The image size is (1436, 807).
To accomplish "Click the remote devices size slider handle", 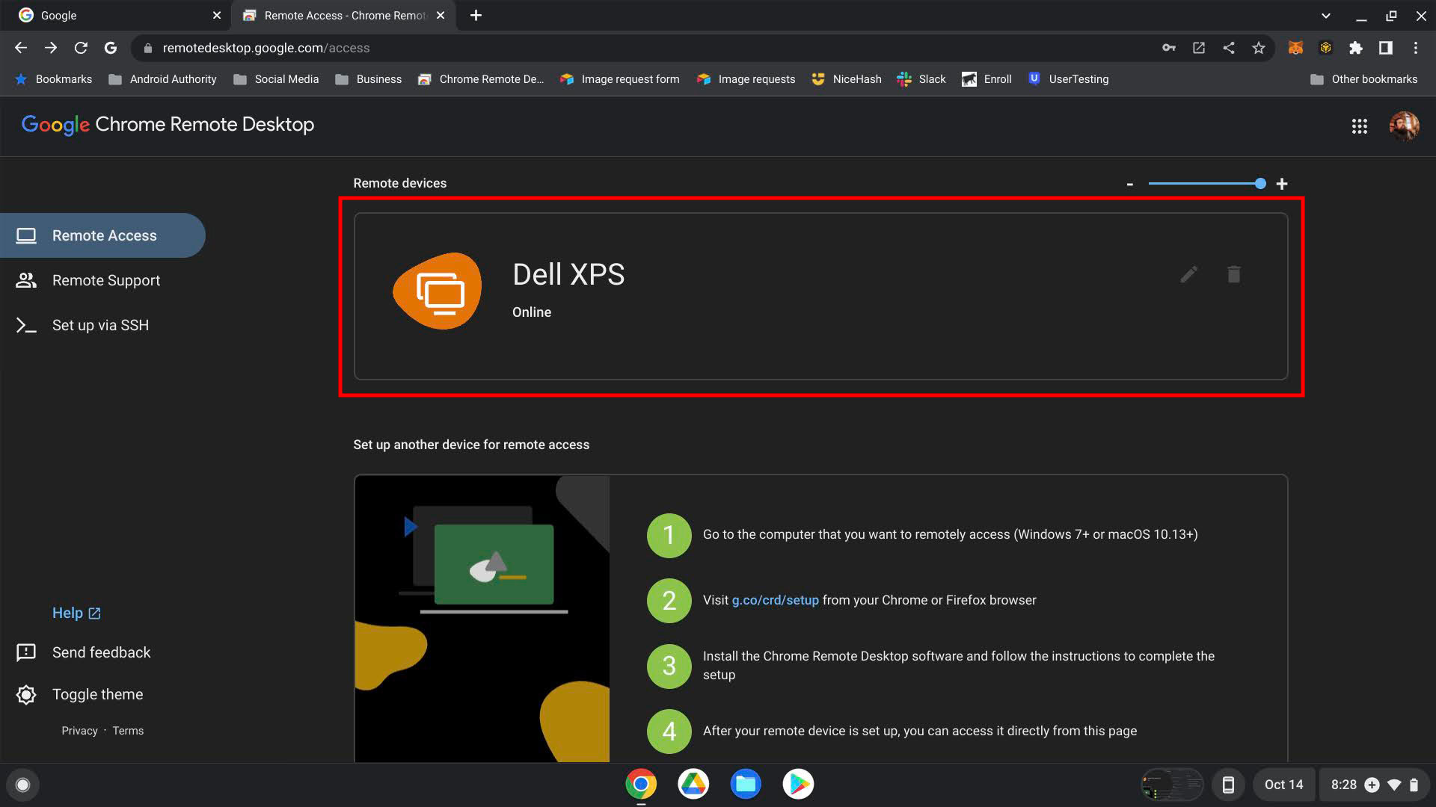I will click(1260, 184).
